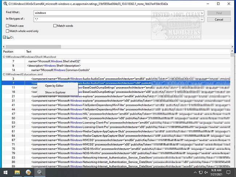Screen dimensions: 236x177
Task: Select the Microsoft.Windows.Shell.shell32 result row
Action: [x=116, y=61]
